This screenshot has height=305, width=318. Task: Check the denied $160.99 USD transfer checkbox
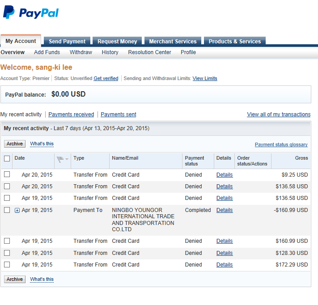[x=7, y=241]
